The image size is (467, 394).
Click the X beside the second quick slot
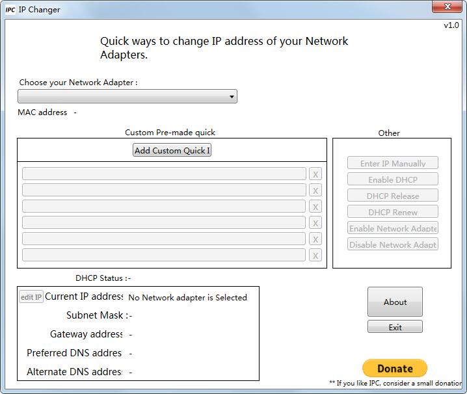(x=315, y=190)
